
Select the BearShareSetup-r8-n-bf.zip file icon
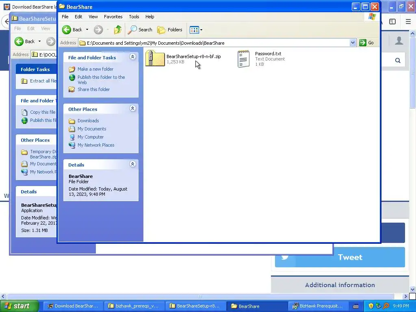155,58
